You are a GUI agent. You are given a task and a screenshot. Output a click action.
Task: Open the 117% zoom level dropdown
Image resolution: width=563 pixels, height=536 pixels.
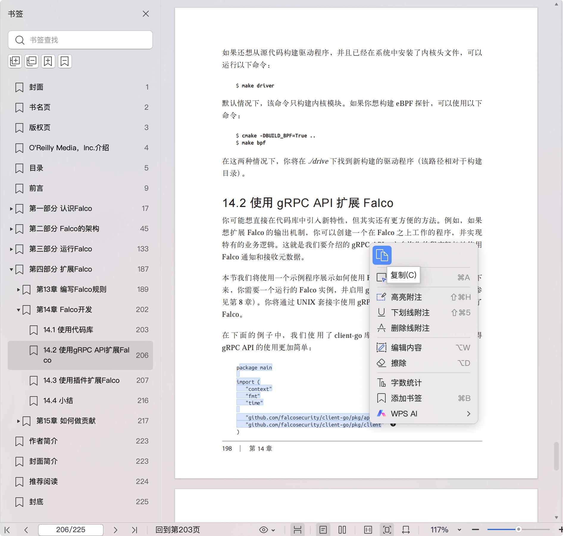(x=459, y=530)
